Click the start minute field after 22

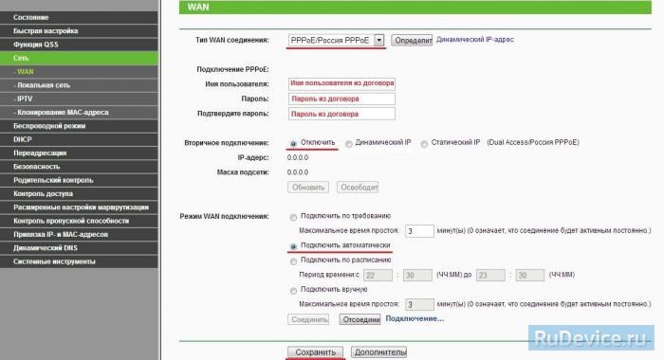tap(417, 276)
